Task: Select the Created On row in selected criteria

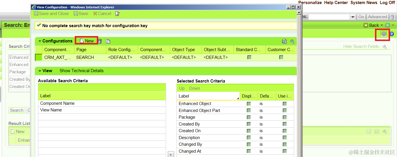Action: (235, 131)
